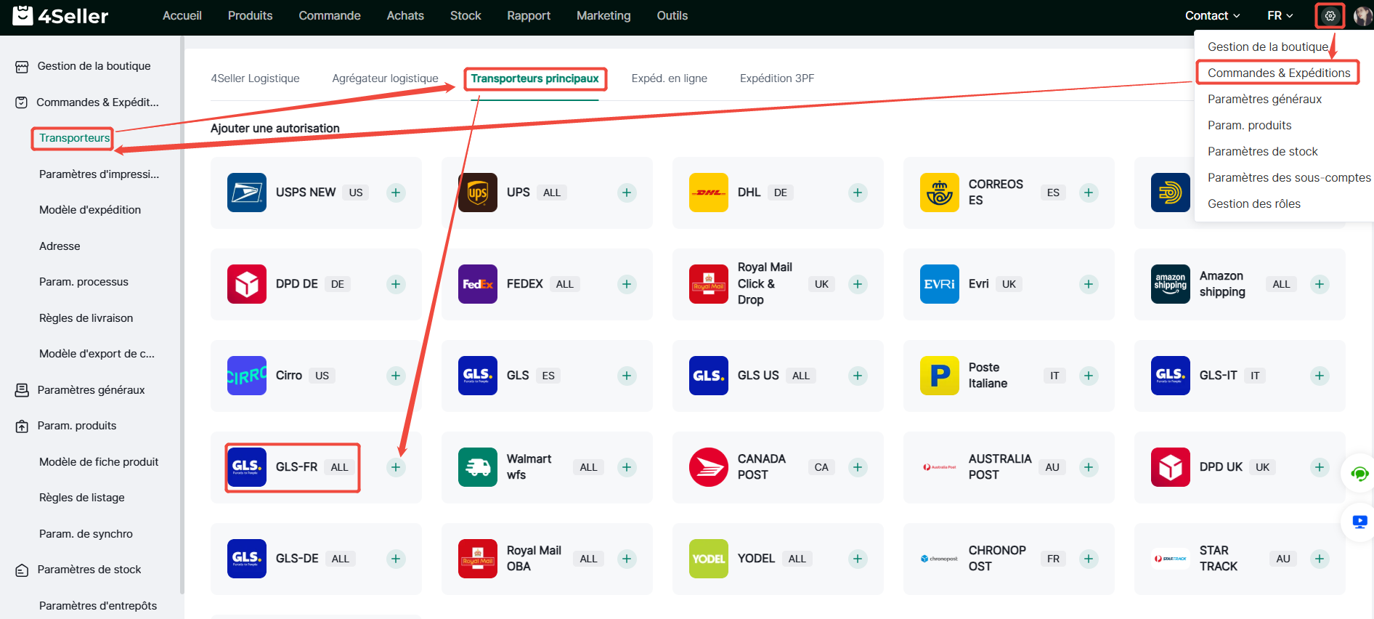Add CORREOS ES carrier
Viewport: 1374px width, 619px height.
coord(1089,193)
